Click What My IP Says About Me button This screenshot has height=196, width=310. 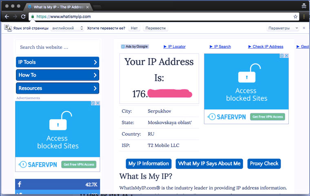(209, 163)
